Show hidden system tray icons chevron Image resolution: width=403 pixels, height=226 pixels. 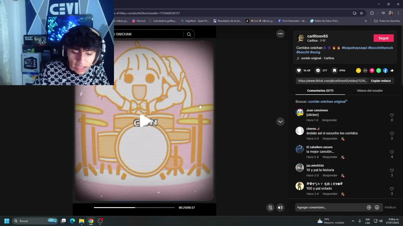353,221
